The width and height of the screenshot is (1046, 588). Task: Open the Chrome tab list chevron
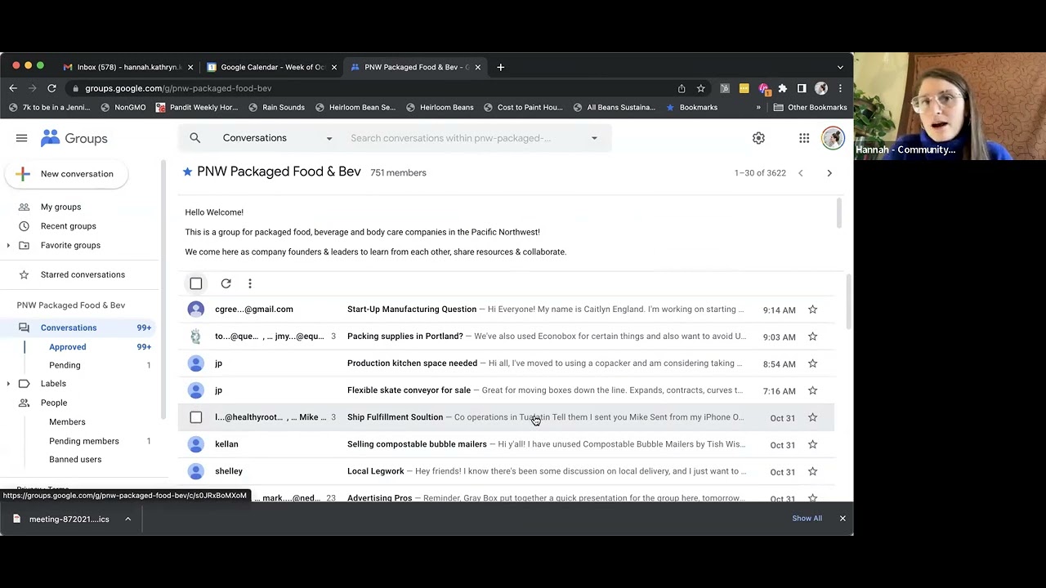(x=840, y=67)
